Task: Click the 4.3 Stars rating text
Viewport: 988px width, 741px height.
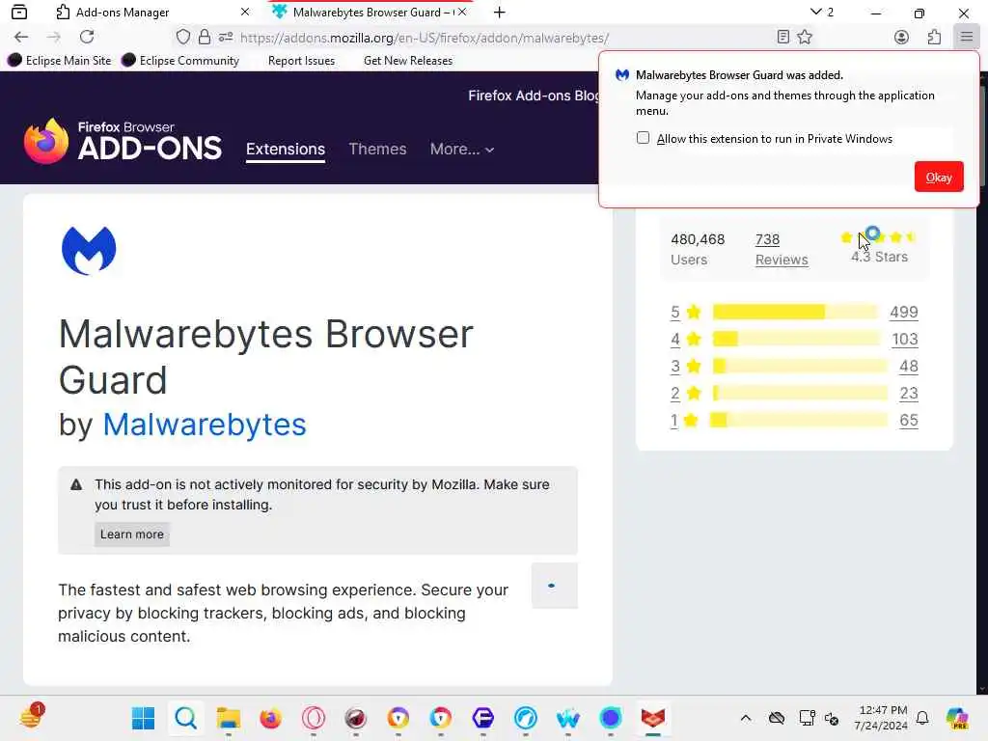Action: click(x=879, y=257)
